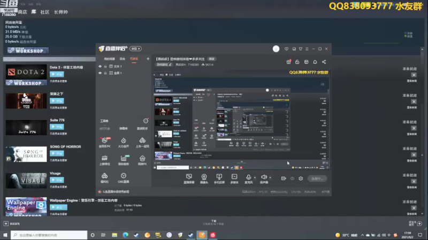The image size is (428, 240).
Task: Open notifications bell in streaming app
Action: pos(315,62)
